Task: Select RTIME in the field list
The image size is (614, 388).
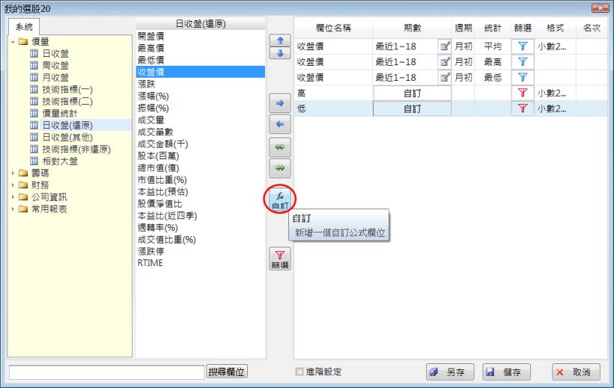Action: [x=150, y=263]
